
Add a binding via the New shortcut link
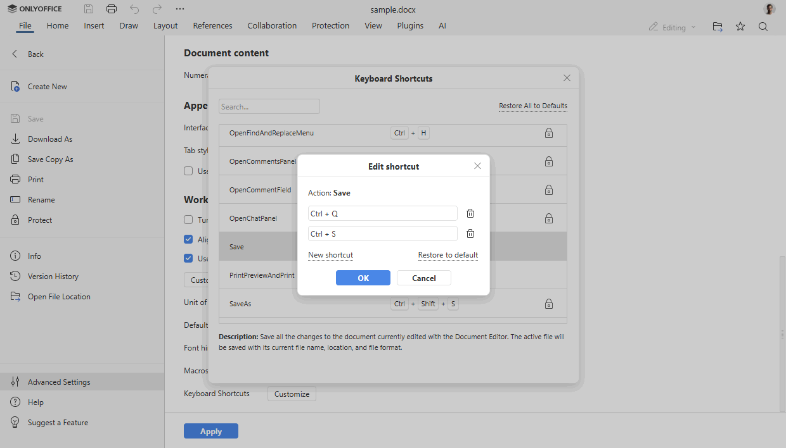(x=330, y=255)
